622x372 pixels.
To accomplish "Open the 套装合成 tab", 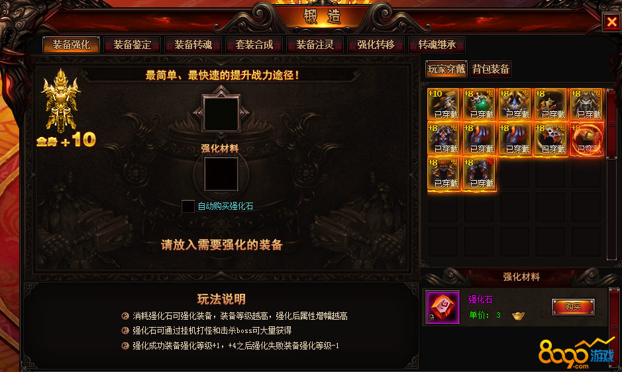I will pos(254,45).
